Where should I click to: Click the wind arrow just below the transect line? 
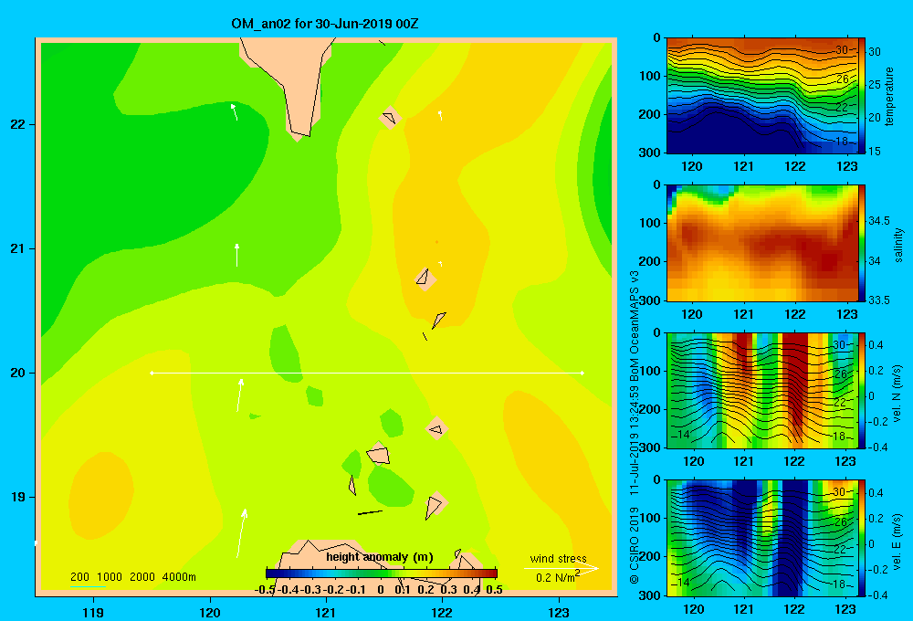pos(239,395)
